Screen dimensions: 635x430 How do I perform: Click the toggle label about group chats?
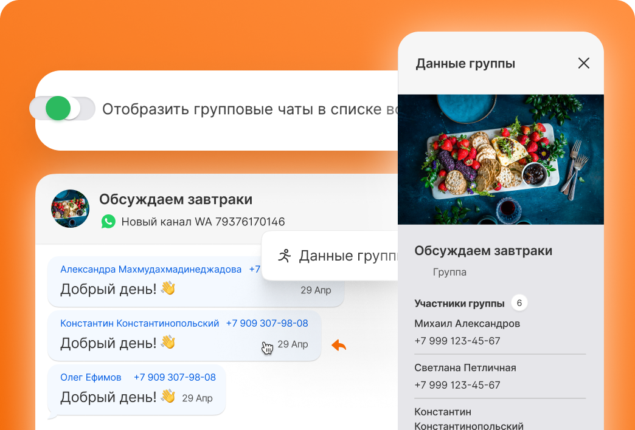click(249, 109)
